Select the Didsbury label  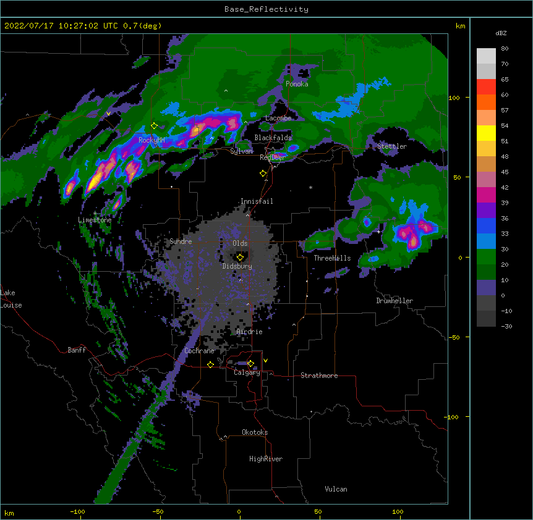tap(237, 266)
